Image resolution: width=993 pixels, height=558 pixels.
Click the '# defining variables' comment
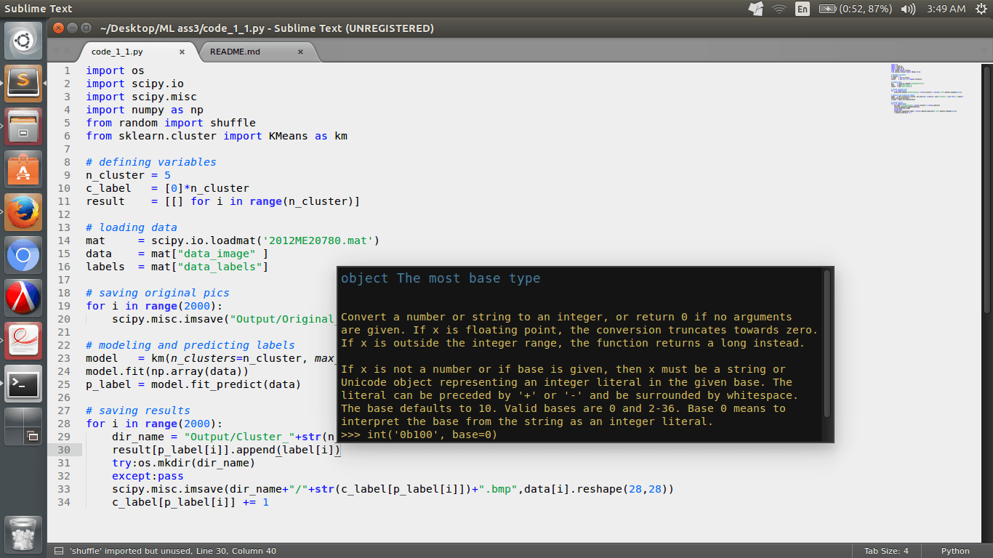click(x=151, y=162)
